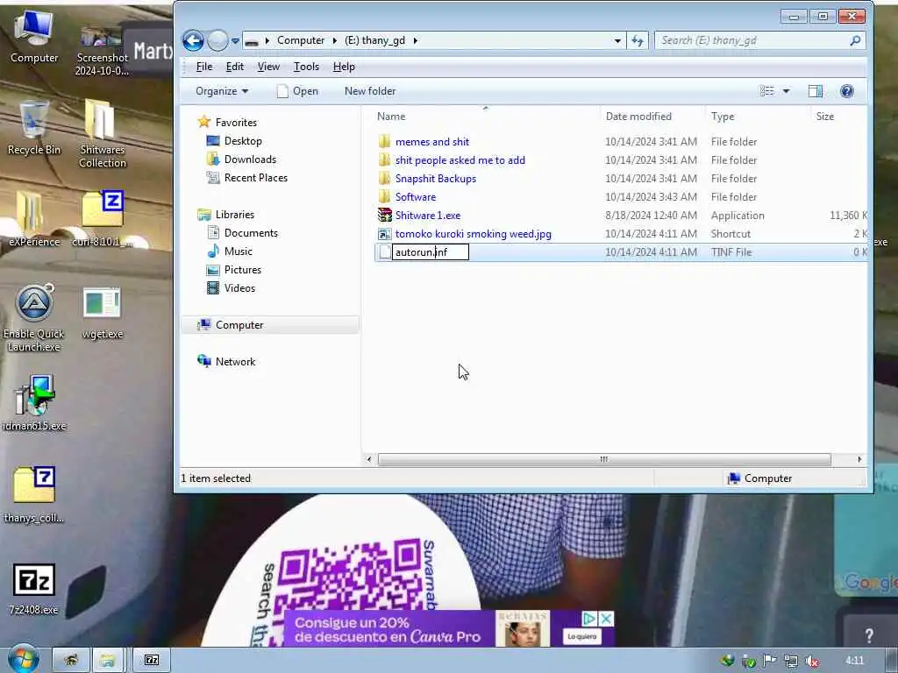Viewport: 898px width, 673px height.
Task: Select the Snapshit Backups folder
Action: (435, 179)
